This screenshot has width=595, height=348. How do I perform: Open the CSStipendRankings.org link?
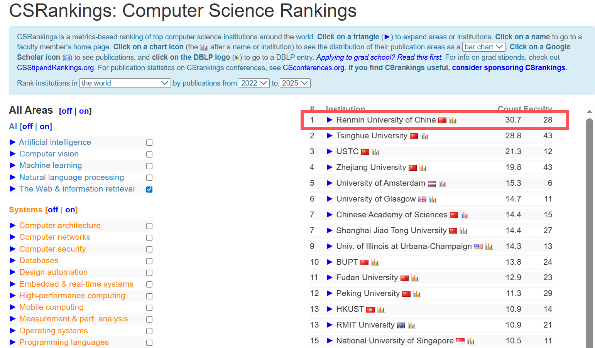click(x=56, y=68)
